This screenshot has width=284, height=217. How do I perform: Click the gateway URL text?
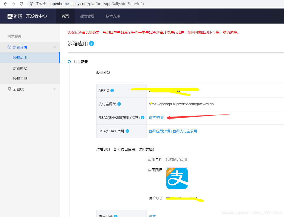(x=181, y=104)
